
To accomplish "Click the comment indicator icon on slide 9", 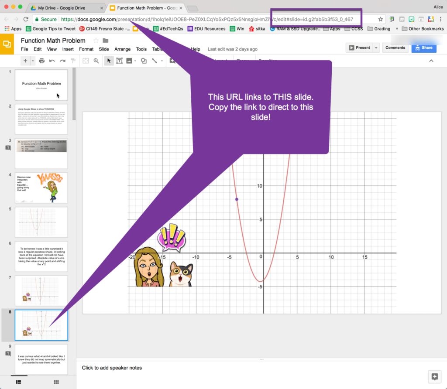I will tap(8, 353).
